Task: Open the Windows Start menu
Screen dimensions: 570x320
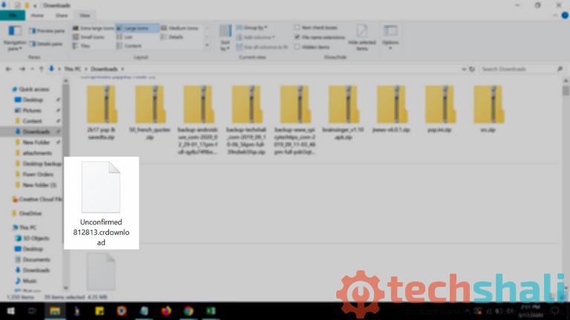Action: (10, 311)
